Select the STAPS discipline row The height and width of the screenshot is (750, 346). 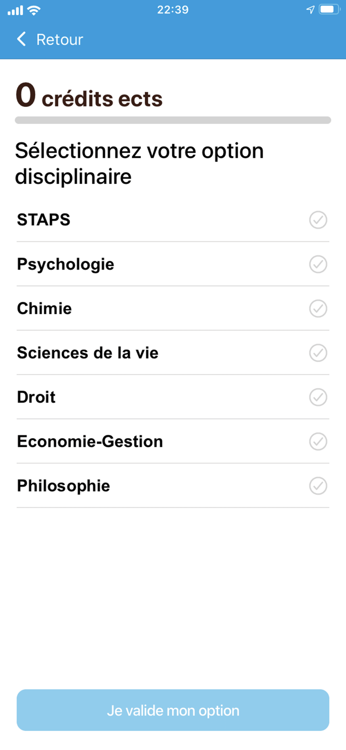coord(173,220)
